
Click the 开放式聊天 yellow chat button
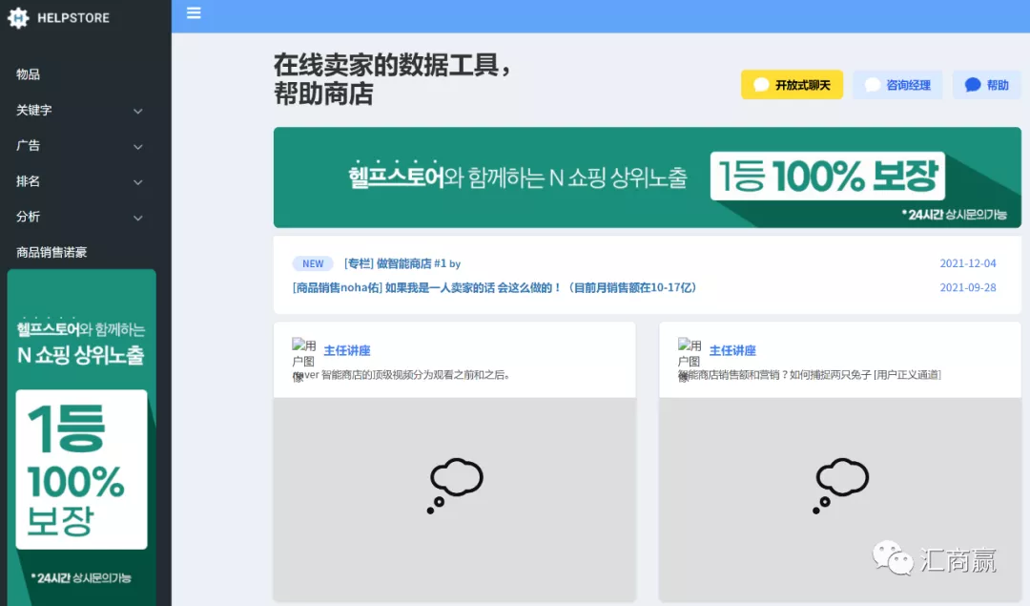pyautogui.click(x=792, y=85)
